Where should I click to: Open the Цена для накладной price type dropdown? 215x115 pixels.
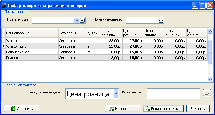click(116, 94)
